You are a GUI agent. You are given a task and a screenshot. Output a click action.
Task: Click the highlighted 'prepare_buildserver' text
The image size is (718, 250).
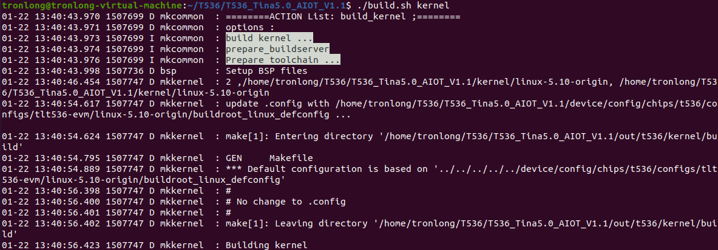277,49
